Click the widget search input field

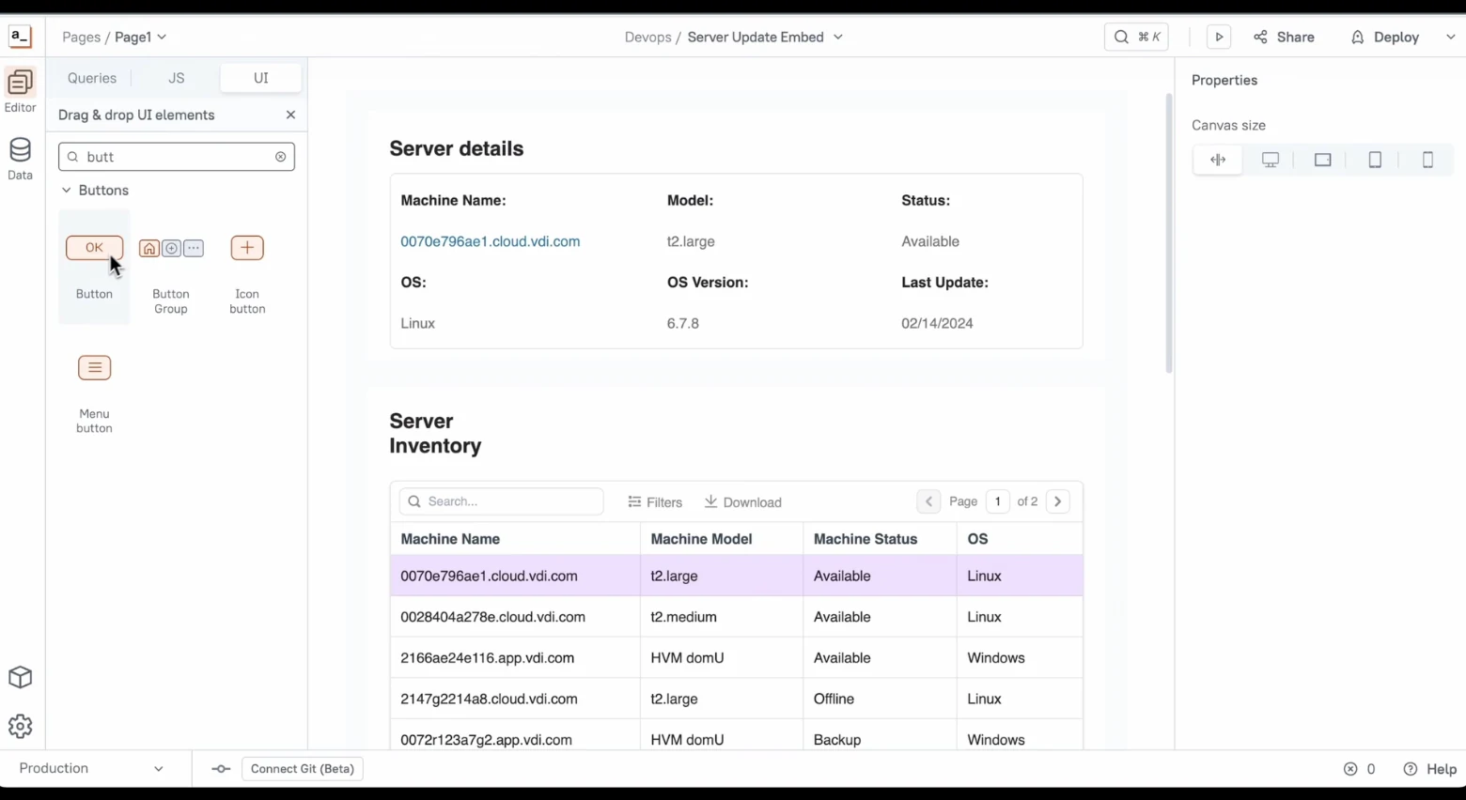pos(177,157)
